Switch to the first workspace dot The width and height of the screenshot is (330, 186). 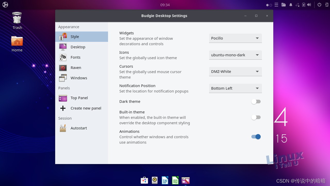point(268,5)
